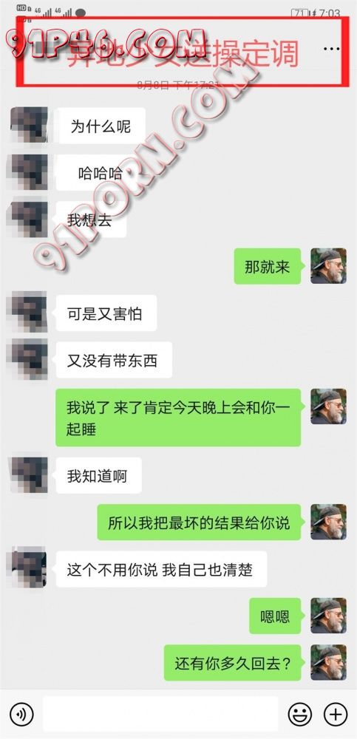Select the message bubble 可是又害怕
357x739 pixels.
(x=106, y=313)
